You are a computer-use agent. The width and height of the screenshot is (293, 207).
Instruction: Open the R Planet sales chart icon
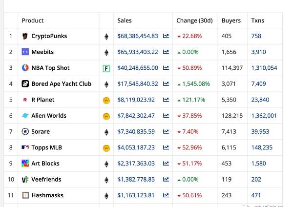click(166, 100)
